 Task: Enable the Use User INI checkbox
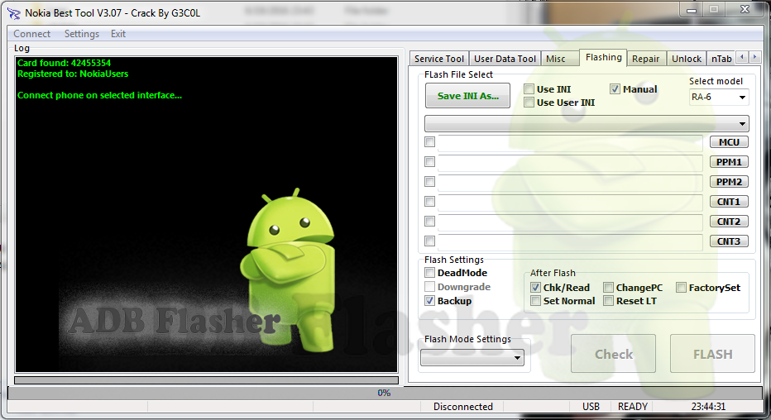tap(529, 103)
